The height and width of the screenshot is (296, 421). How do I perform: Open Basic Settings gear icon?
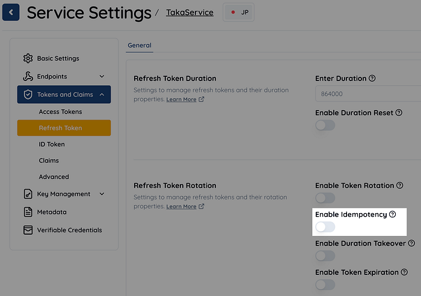click(28, 58)
